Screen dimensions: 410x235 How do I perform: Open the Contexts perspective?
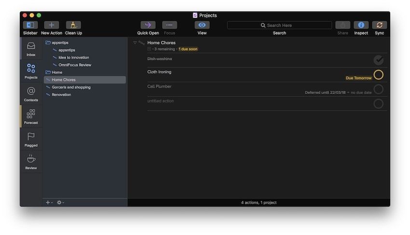coord(31,93)
